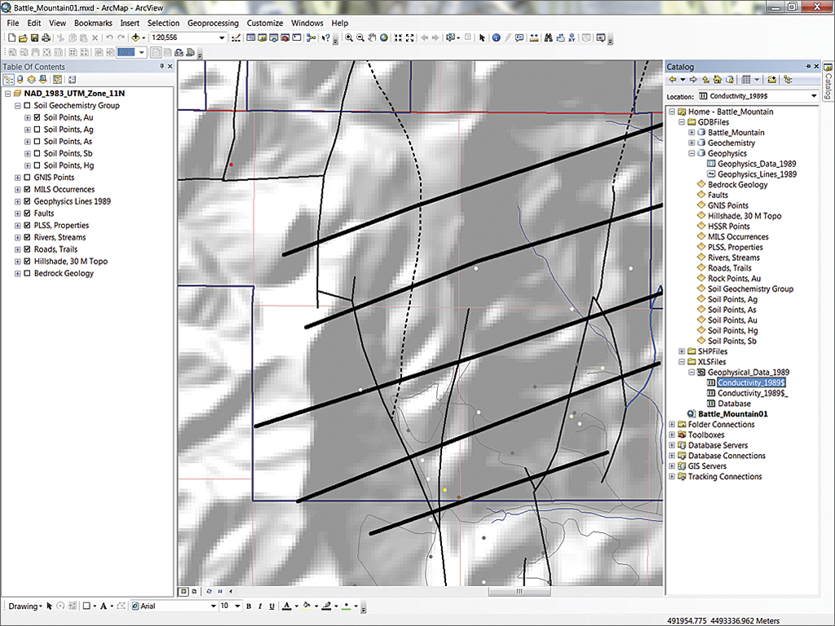Open the Geoprocessing menu
835x626 pixels.
click(x=213, y=24)
